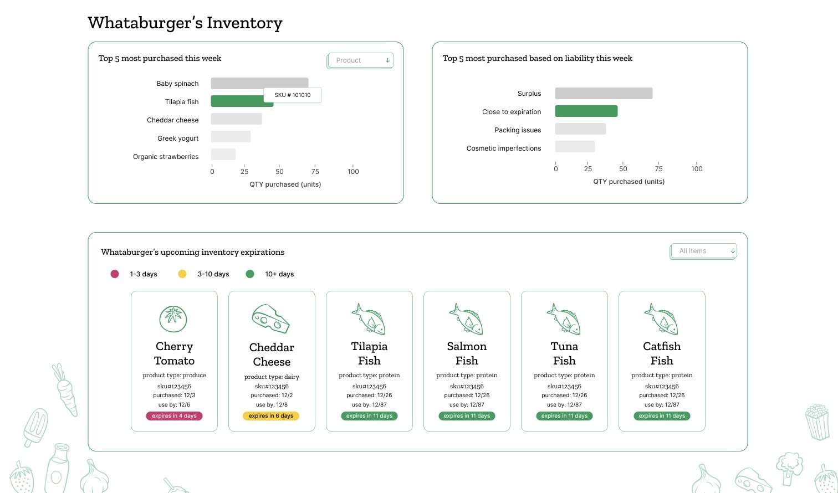Click the 'Organic strawberries' axis label
Viewport: 838px width, 493px height.
[166, 157]
